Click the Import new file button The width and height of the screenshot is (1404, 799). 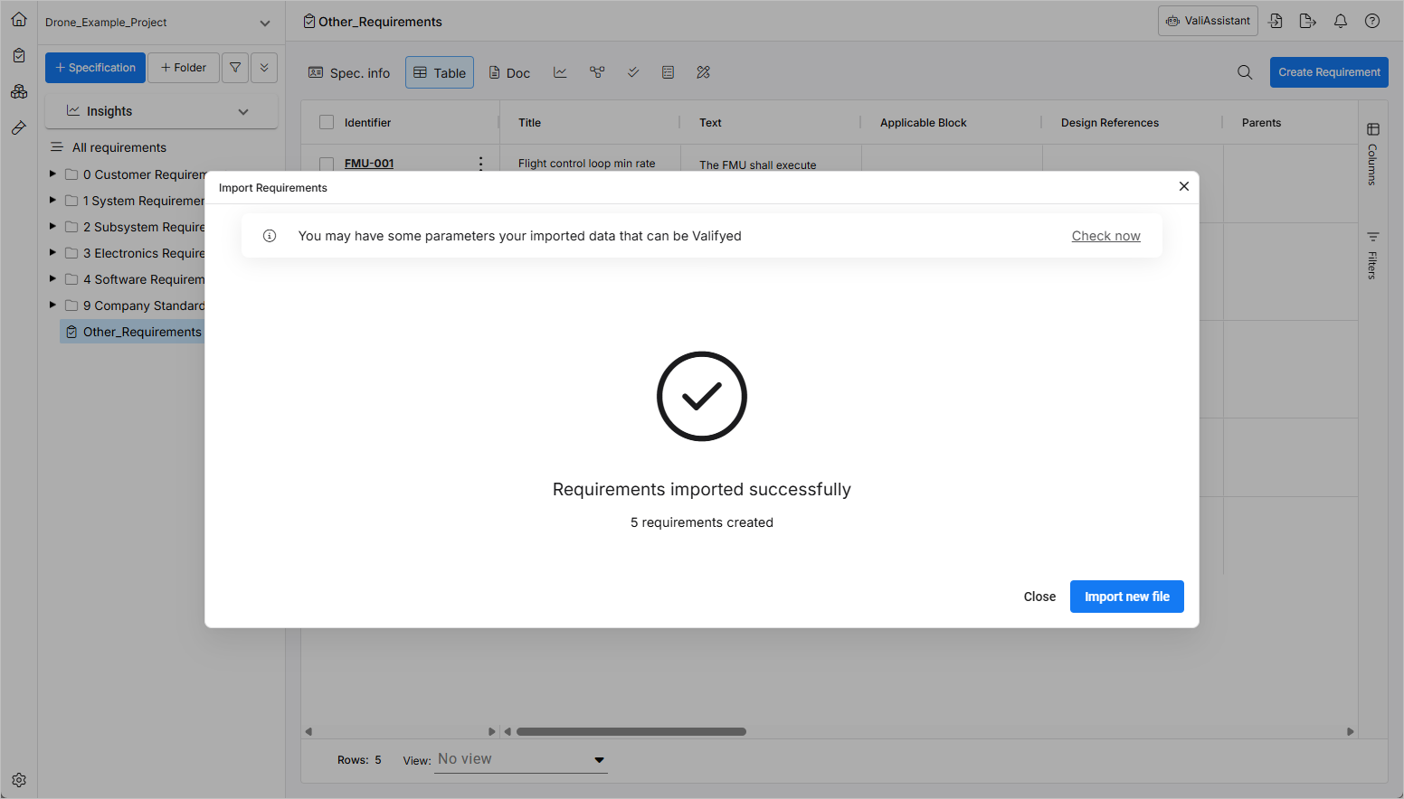coord(1126,597)
